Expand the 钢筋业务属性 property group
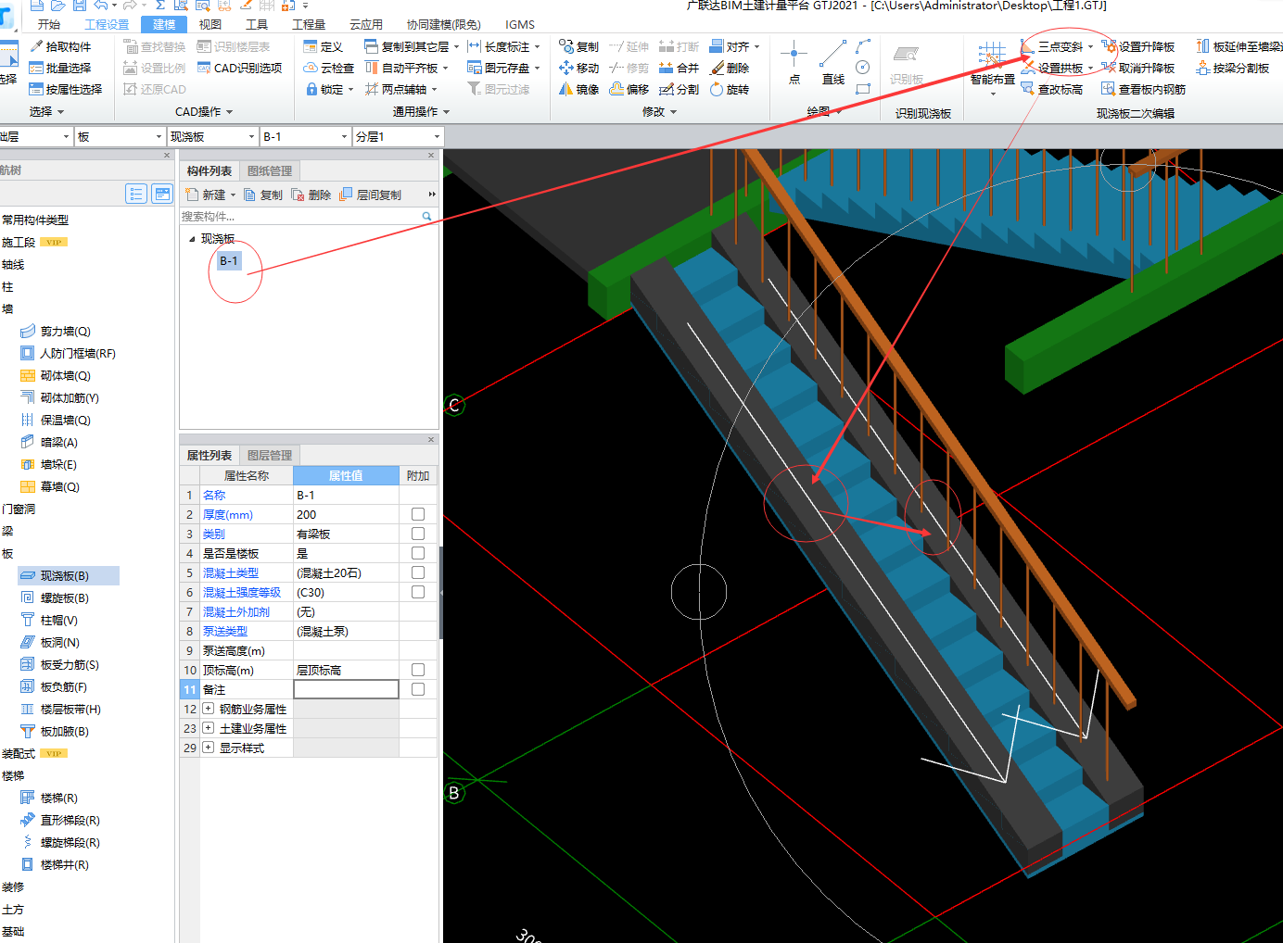 coord(209,709)
